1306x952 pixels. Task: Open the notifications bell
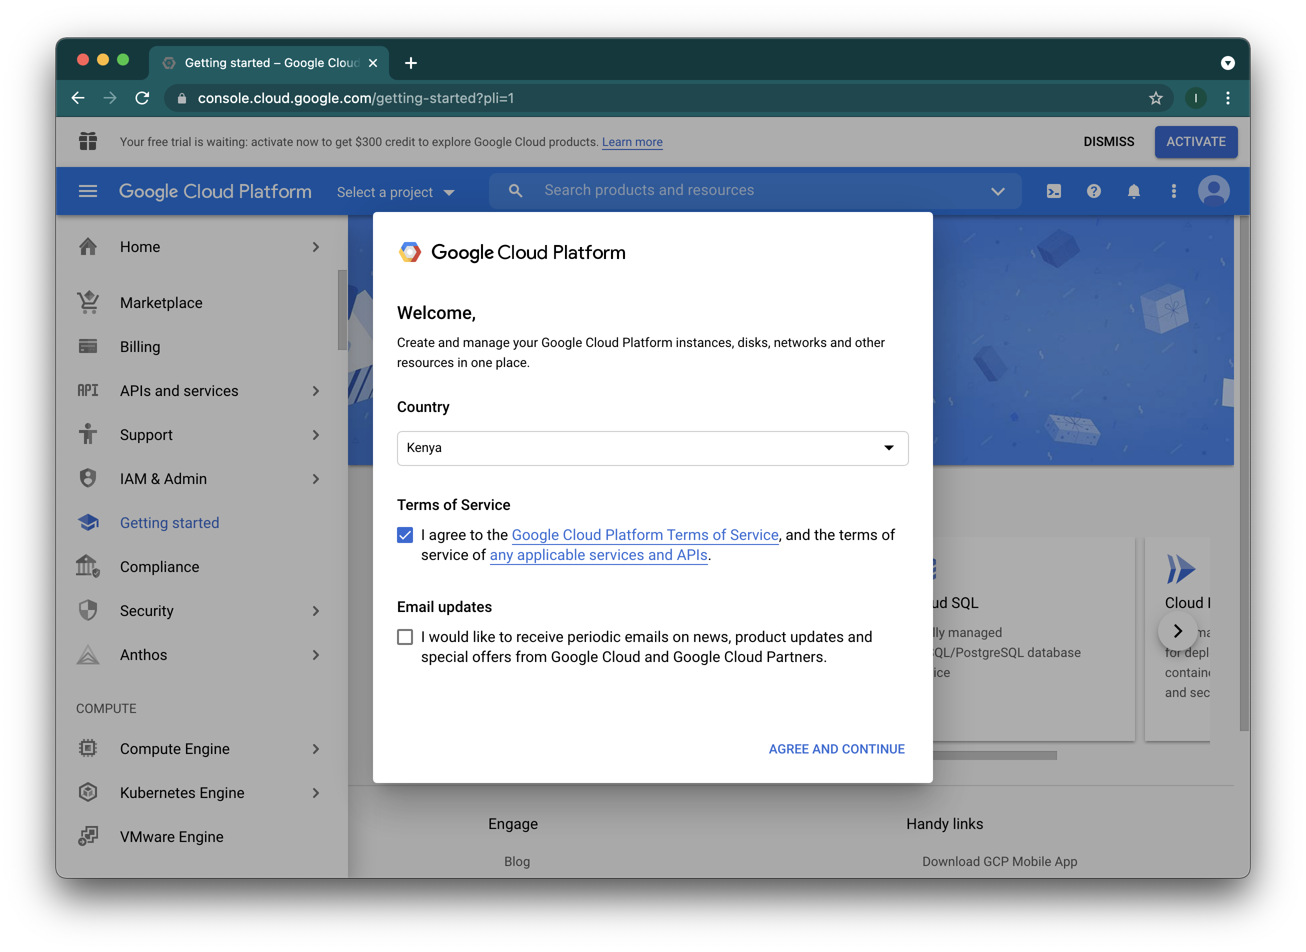tap(1133, 191)
